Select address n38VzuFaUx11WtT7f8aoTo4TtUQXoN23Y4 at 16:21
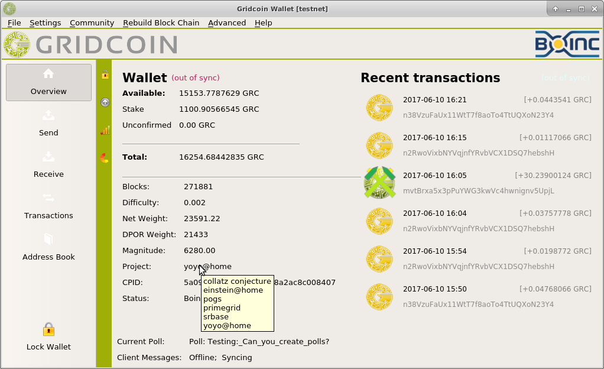 tap(478, 115)
